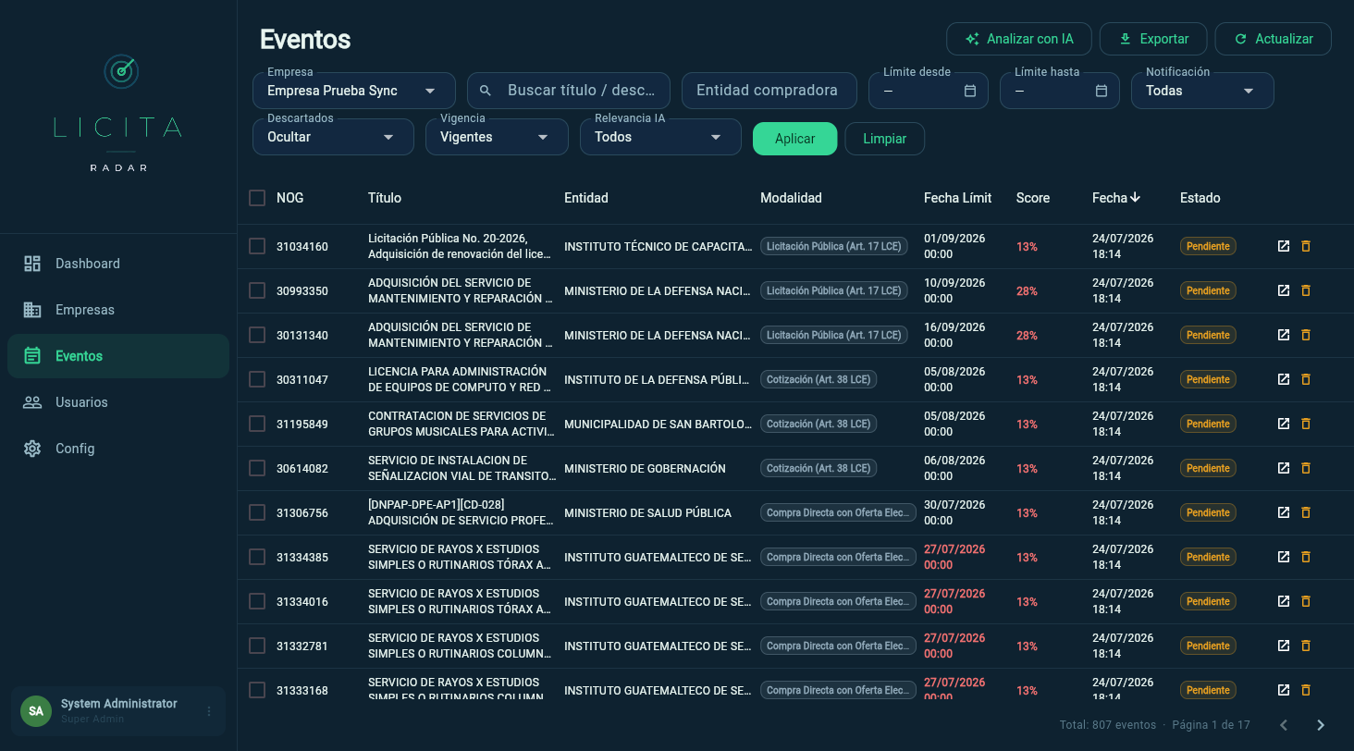The width and height of the screenshot is (1354, 751).
Task: Delete event row NOG 31034160
Action: (x=1306, y=246)
